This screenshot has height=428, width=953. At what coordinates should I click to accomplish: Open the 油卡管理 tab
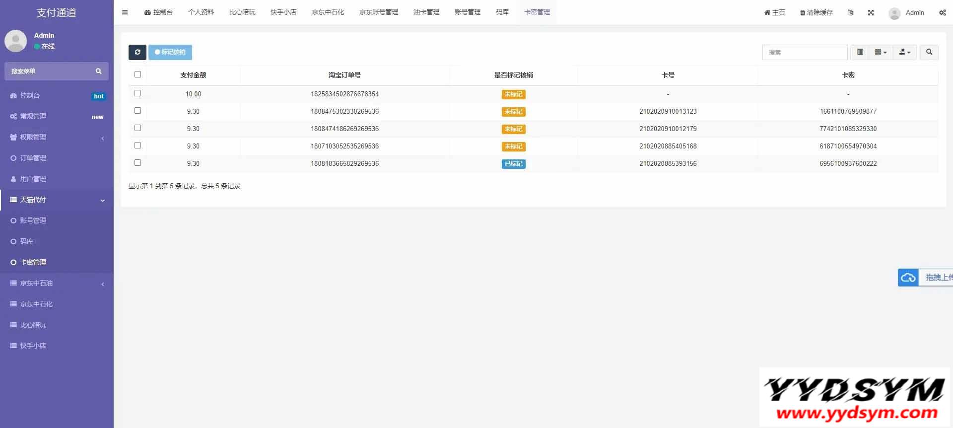click(x=426, y=12)
